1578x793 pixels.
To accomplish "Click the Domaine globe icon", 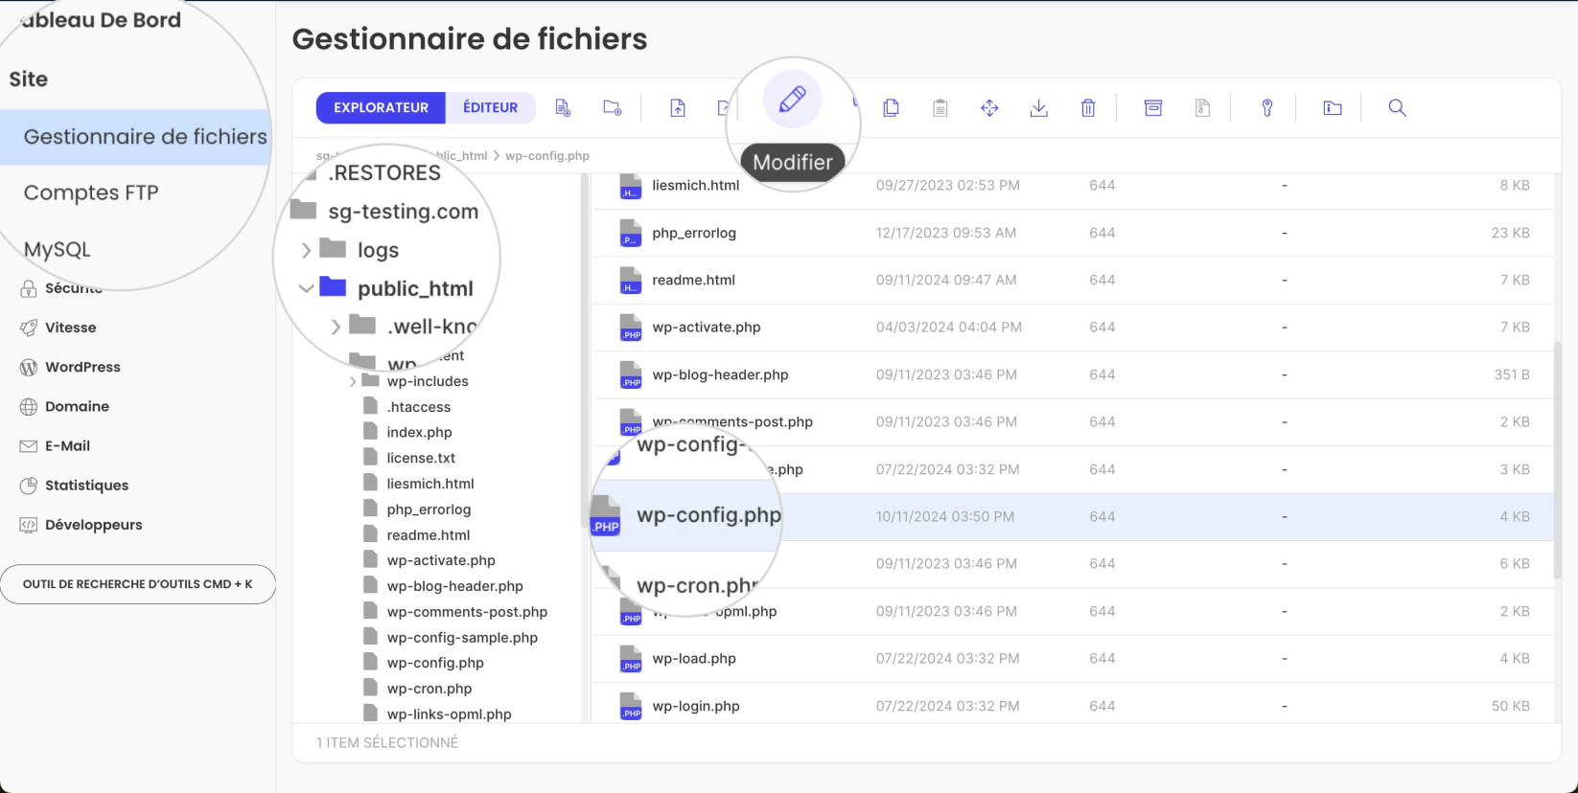I will pyautogui.click(x=29, y=406).
